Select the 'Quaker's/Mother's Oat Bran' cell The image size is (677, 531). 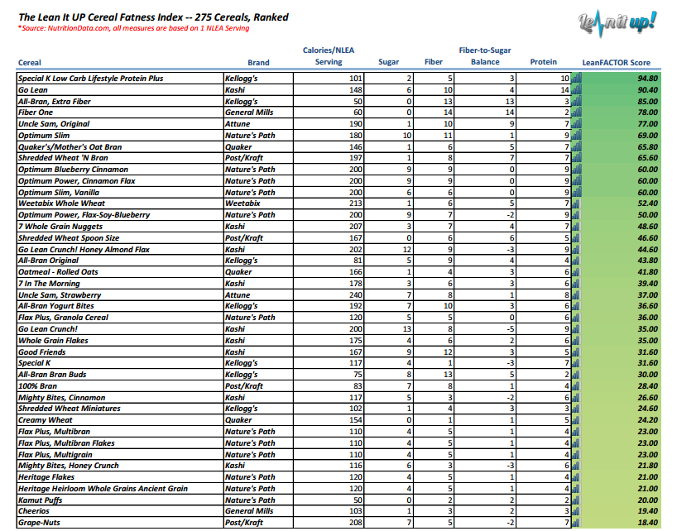coord(121,146)
